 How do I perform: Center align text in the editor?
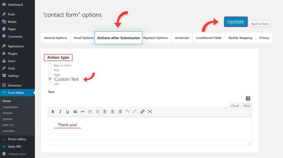[x=113, y=112]
